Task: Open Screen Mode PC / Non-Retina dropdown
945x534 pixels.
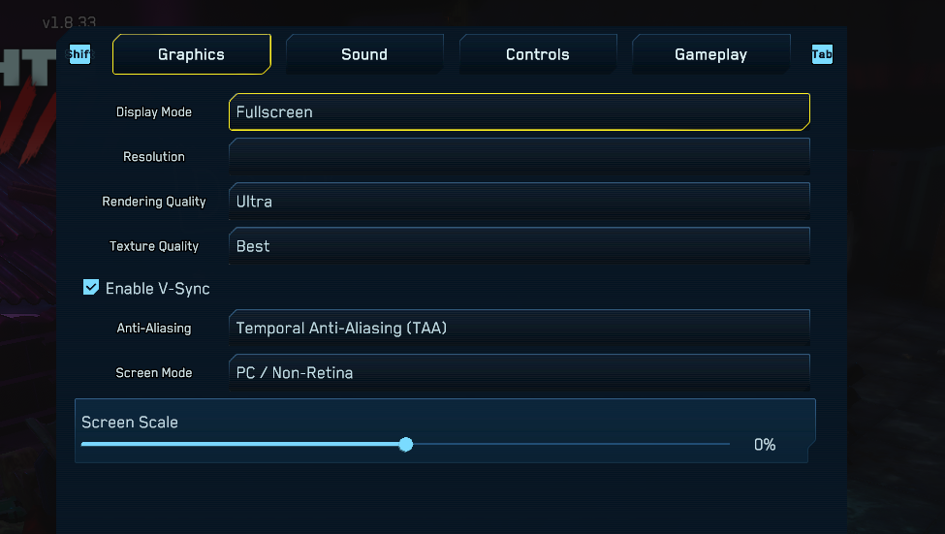Action: coord(519,372)
